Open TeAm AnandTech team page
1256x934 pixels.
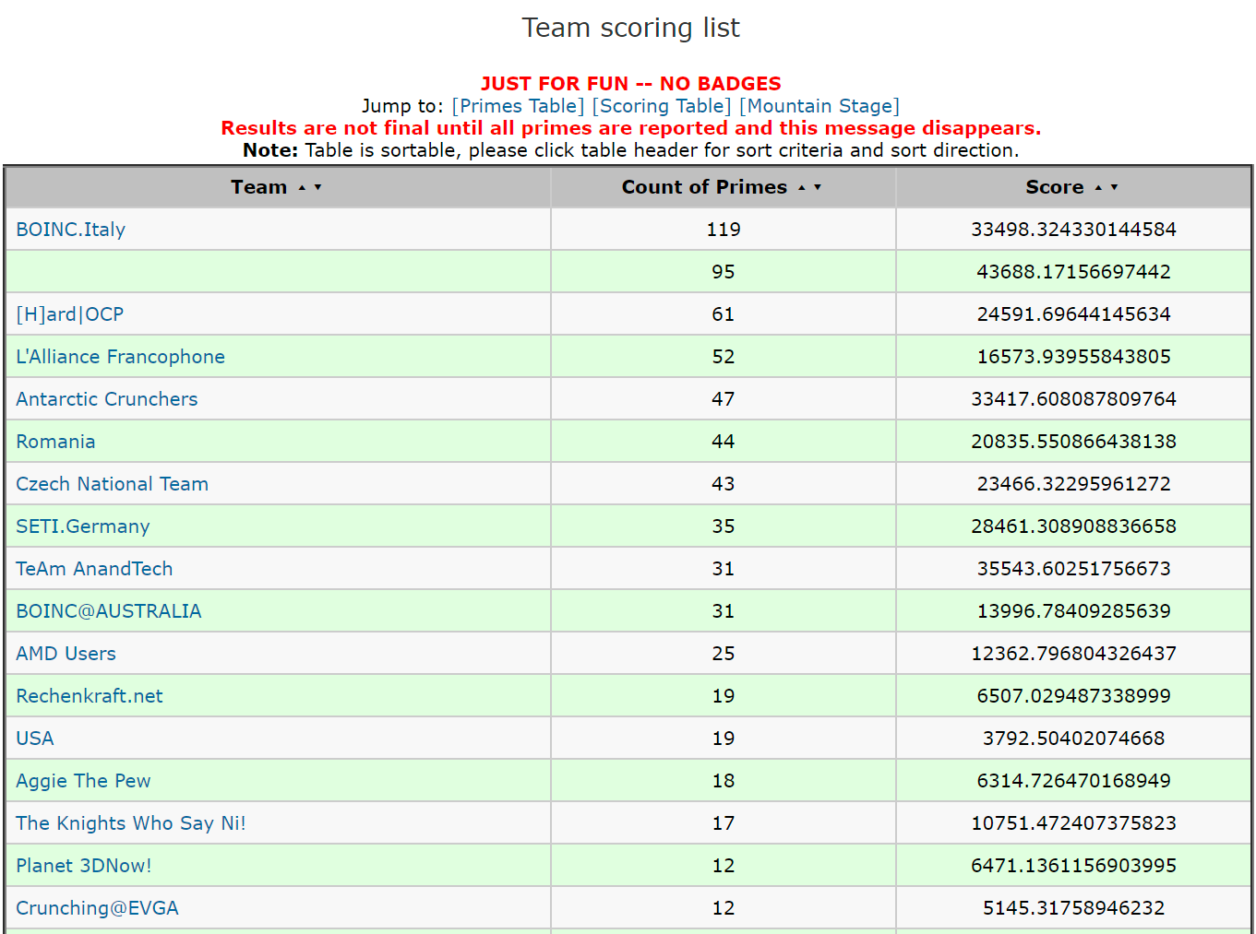click(94, 569)
